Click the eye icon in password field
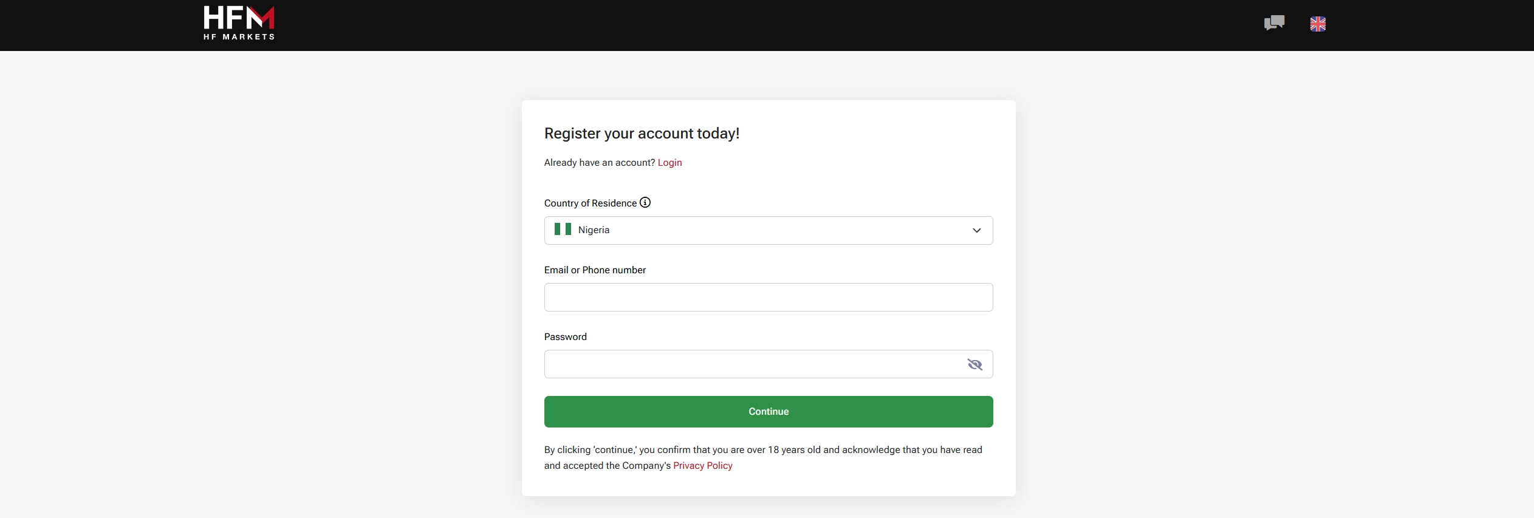This screenshot has height=518, width=1534. tap(974, 364)
